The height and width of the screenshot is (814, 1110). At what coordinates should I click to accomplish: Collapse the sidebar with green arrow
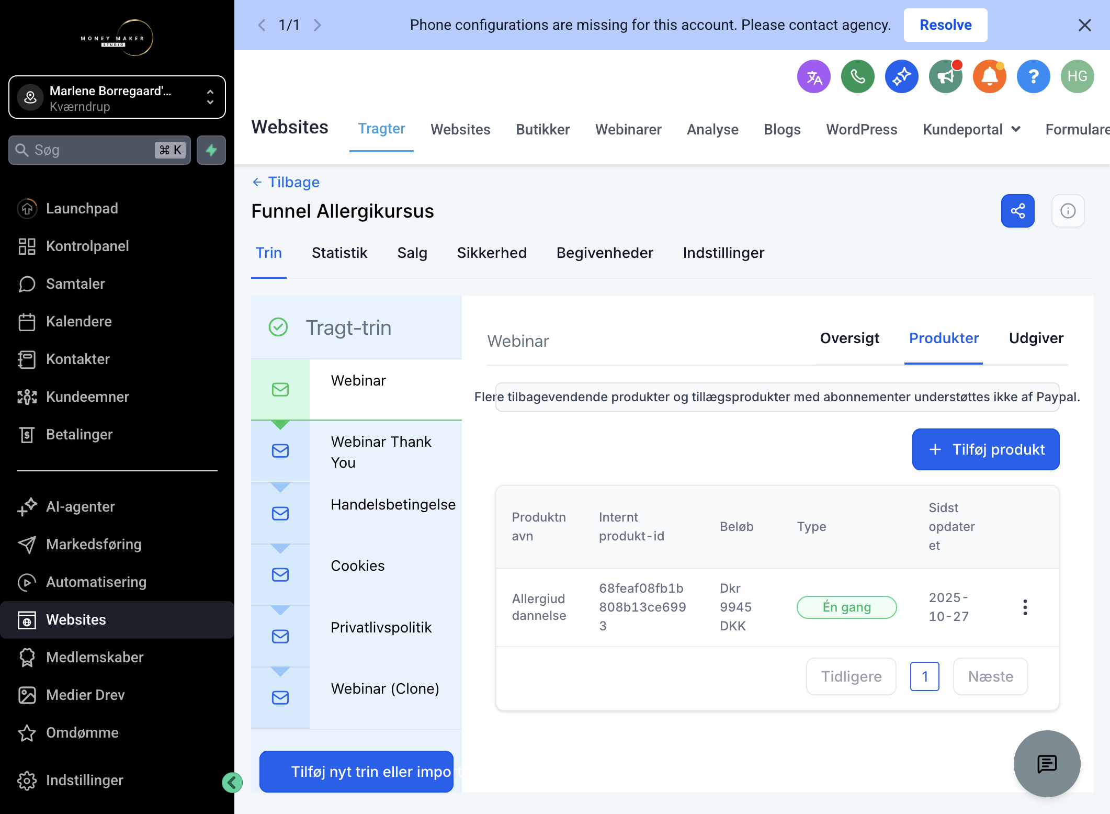click(x=232, y=783)
